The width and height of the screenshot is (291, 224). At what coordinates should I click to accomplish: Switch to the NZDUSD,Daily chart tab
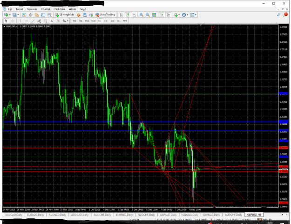pyautogui.click(x=190, y=215)
